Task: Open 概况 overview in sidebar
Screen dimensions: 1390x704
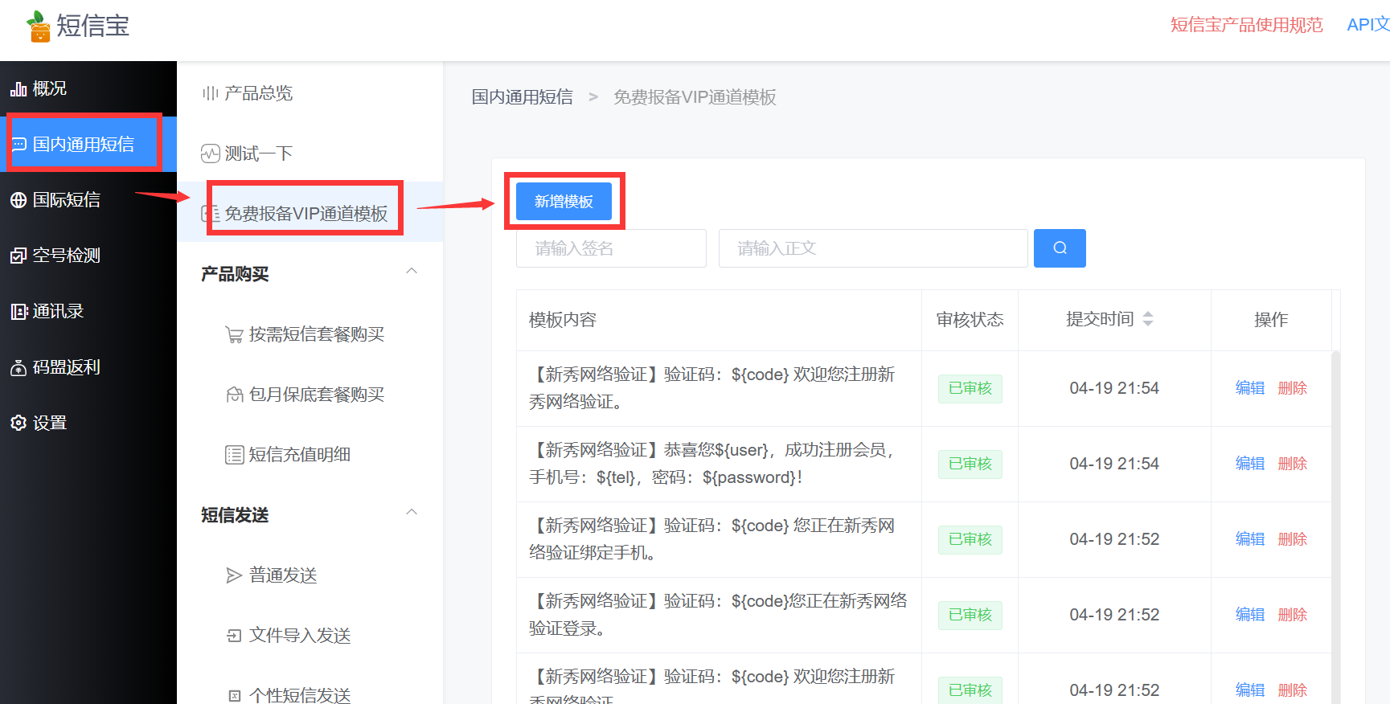Action: tap(39, 88)
